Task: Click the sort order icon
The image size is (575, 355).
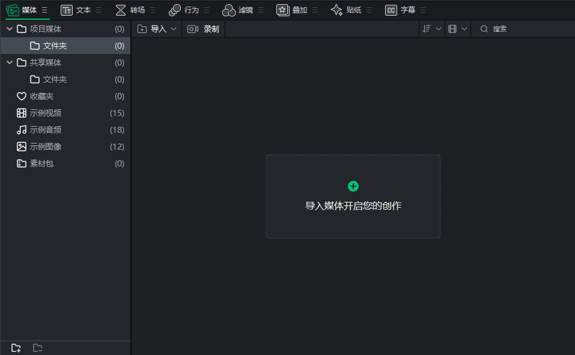Action: pyautogui.click(x=427, y=29)
